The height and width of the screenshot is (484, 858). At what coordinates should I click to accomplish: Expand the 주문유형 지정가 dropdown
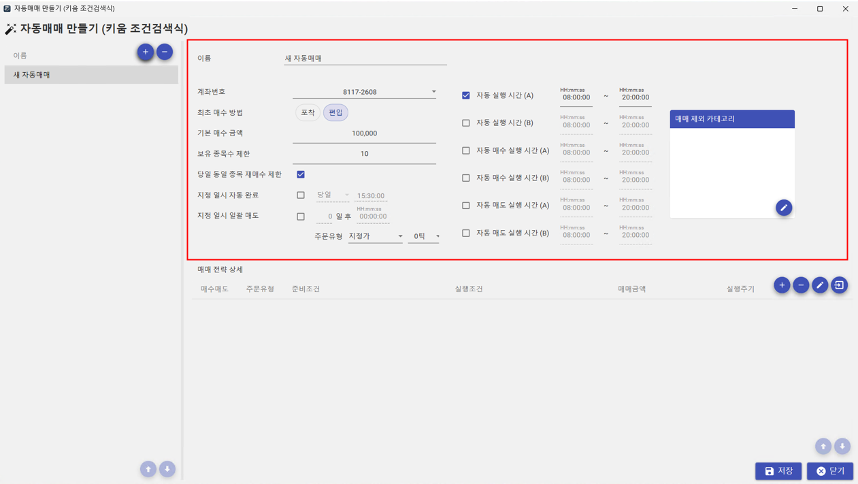coord(376,236)
